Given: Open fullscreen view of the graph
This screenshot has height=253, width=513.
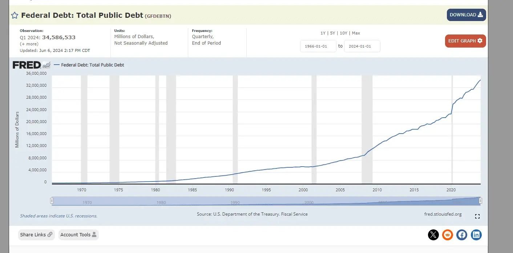Looking at the screenshot, I should (x=477, y=216).
